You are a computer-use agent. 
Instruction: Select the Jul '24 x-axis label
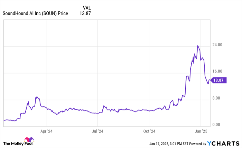click(x=97, y=131)
